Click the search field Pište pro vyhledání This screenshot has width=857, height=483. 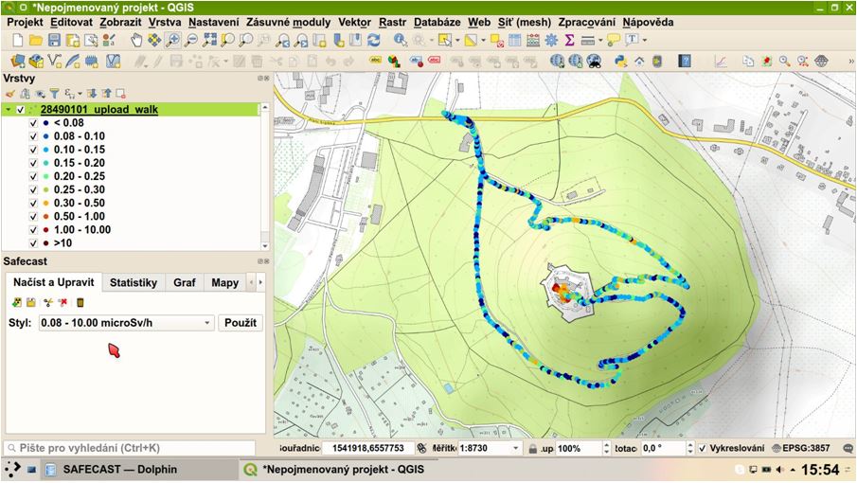[131, 448]
